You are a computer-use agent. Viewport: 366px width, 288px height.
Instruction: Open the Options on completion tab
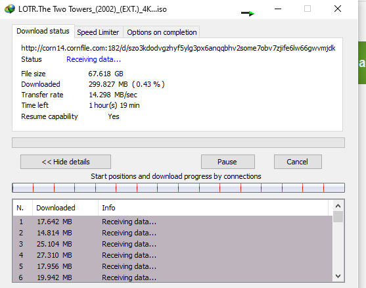(162, 32)
